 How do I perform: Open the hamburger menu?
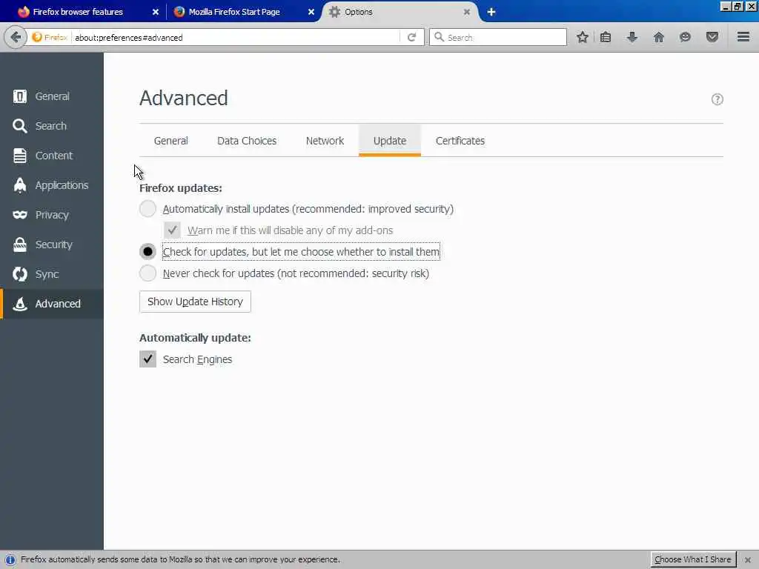[743, 37]
